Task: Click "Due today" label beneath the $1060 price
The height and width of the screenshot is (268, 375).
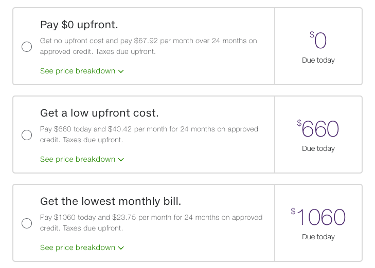Action: pyautogui.click(x=318, y=237)
